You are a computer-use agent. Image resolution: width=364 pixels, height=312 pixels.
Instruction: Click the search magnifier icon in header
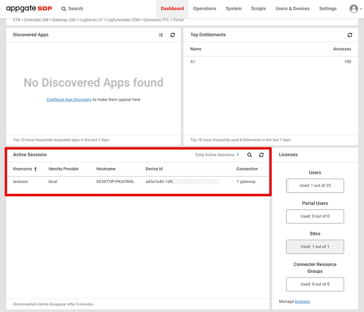(x=64, y=9)
